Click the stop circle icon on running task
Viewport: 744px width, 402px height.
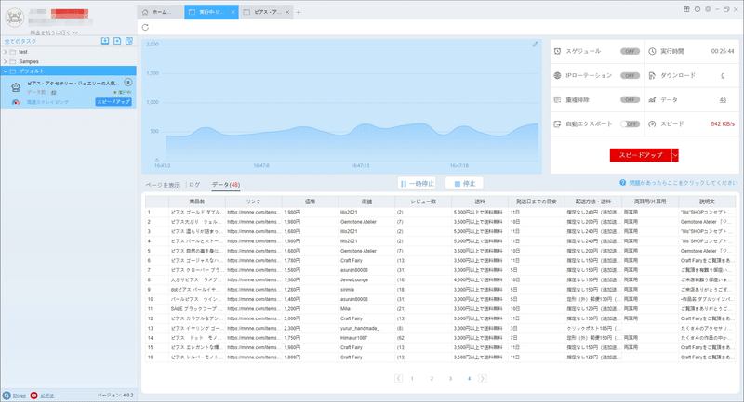coord(128,83)
